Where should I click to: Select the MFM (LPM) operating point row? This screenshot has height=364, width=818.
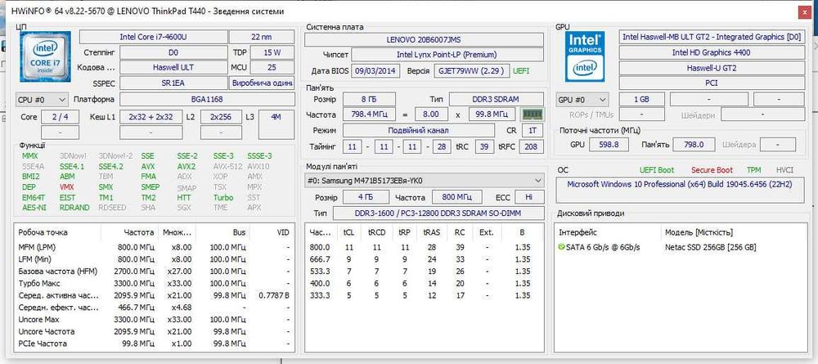pos(154,247)
